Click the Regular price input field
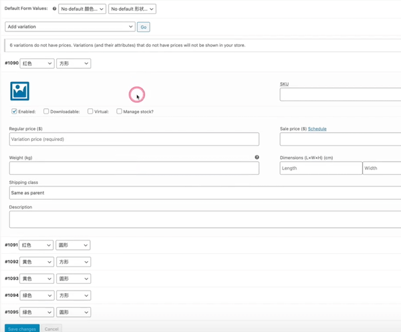 click(134, 139)
